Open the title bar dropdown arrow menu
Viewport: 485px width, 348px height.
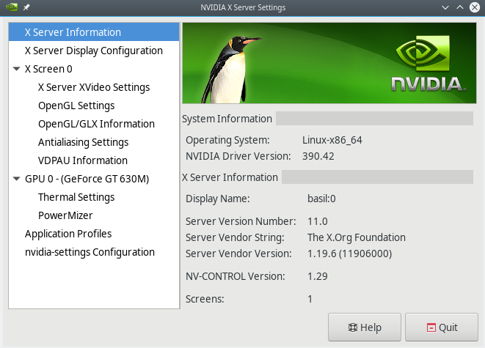(445, 7)
